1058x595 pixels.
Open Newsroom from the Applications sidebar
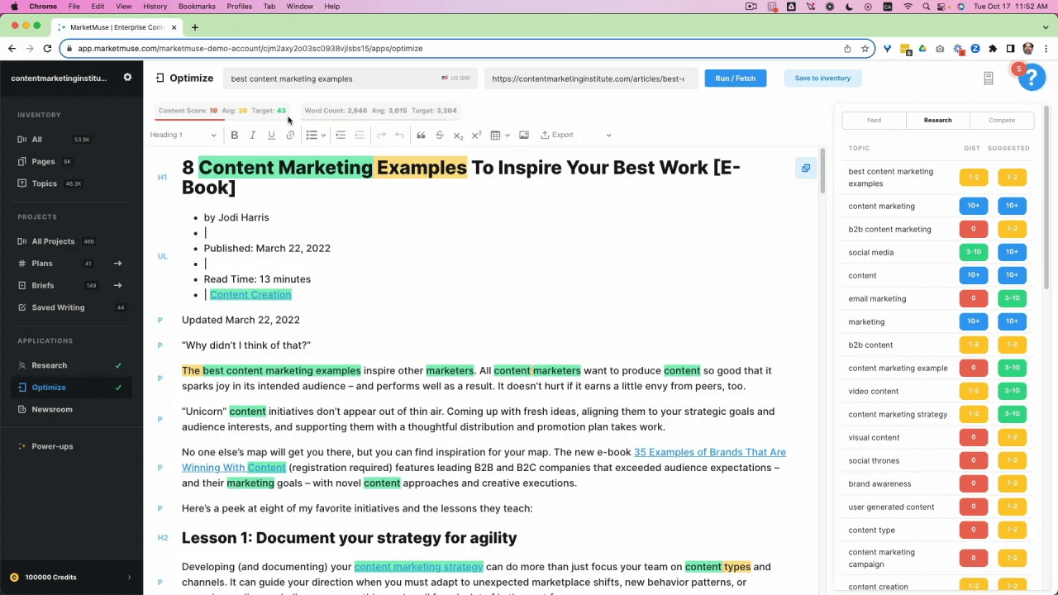point(52,409)
